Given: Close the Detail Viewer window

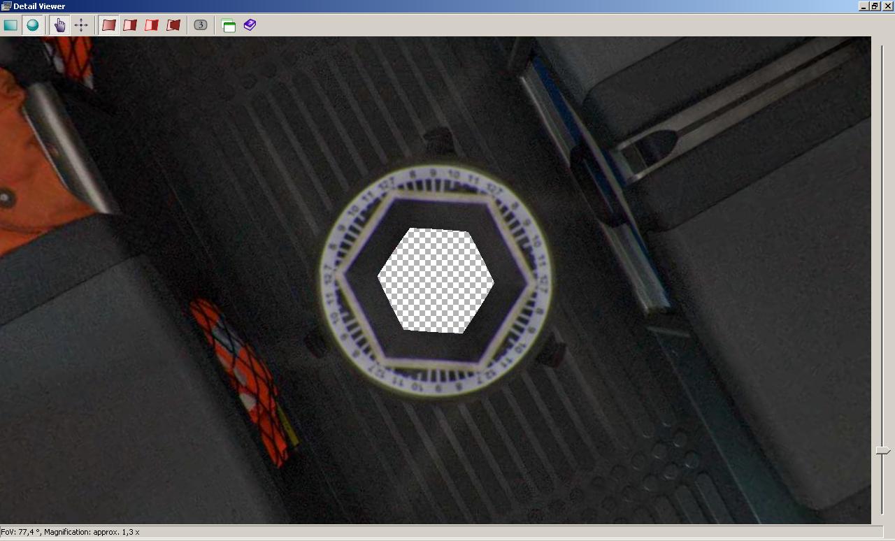Looking at the screenshot, I should (887, 6).
